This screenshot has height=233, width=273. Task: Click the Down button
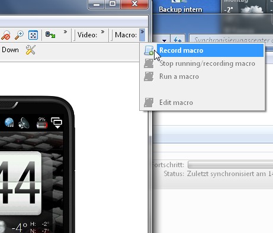(x=10, y=50)
